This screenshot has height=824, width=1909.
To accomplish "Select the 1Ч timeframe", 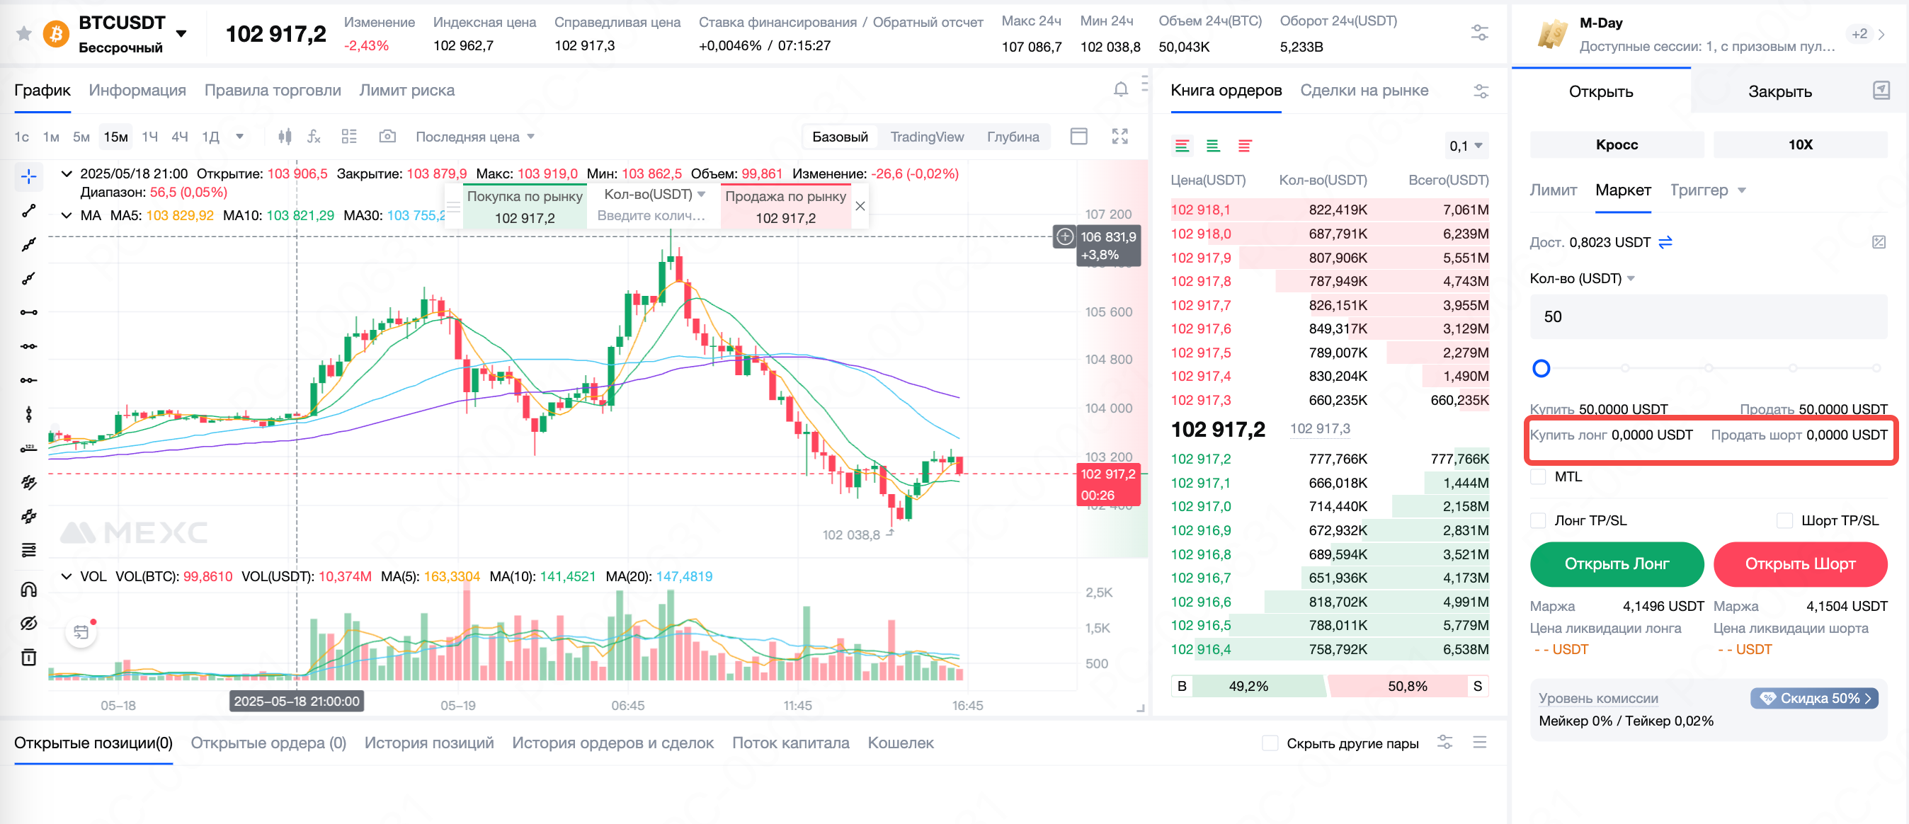I will pyautogui.click(x=149, y=137).
